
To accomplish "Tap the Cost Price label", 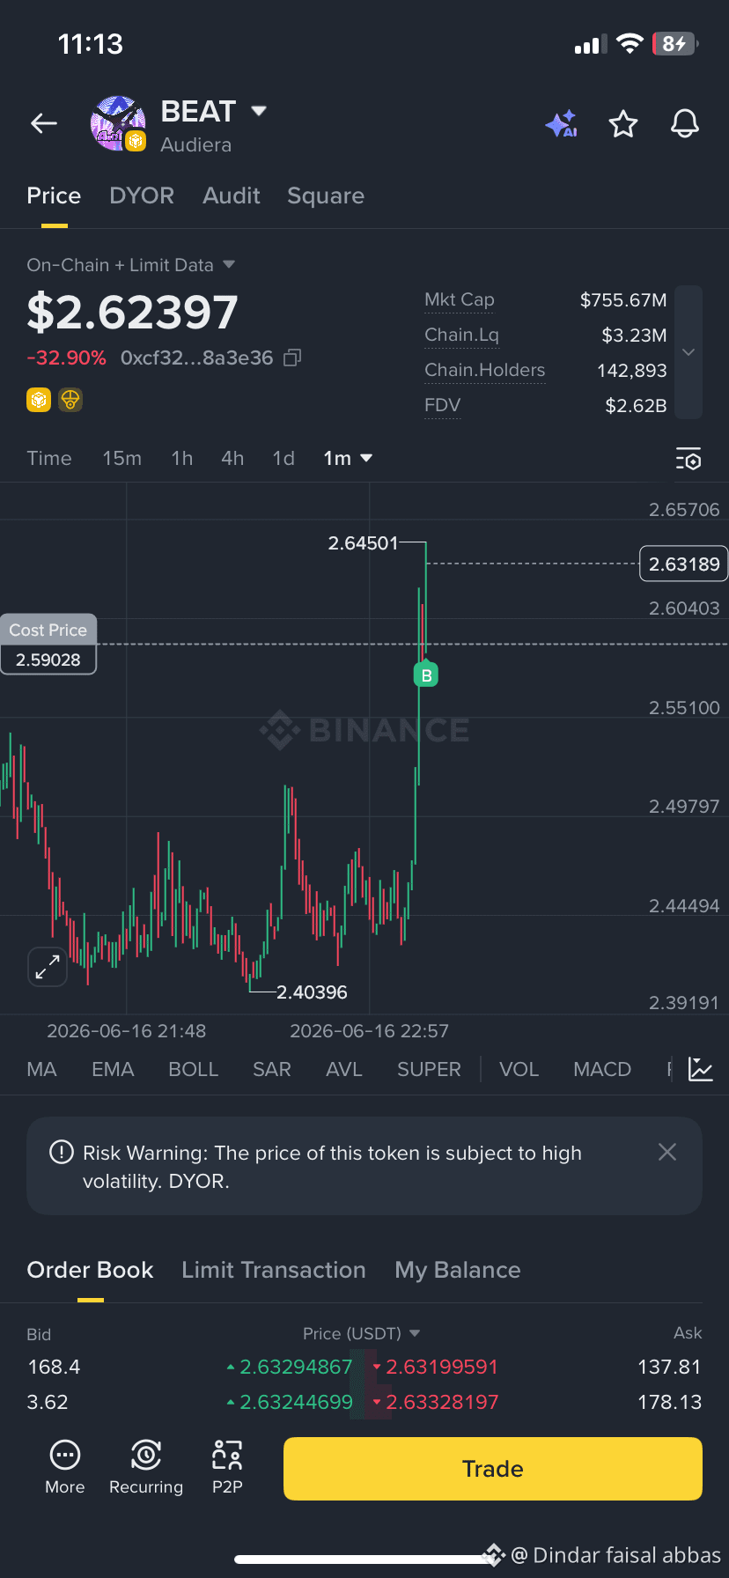I will (48, 630).
